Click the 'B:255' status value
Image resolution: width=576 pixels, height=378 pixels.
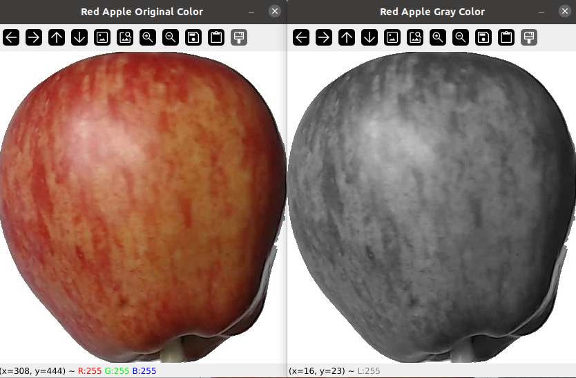[144, 370]
